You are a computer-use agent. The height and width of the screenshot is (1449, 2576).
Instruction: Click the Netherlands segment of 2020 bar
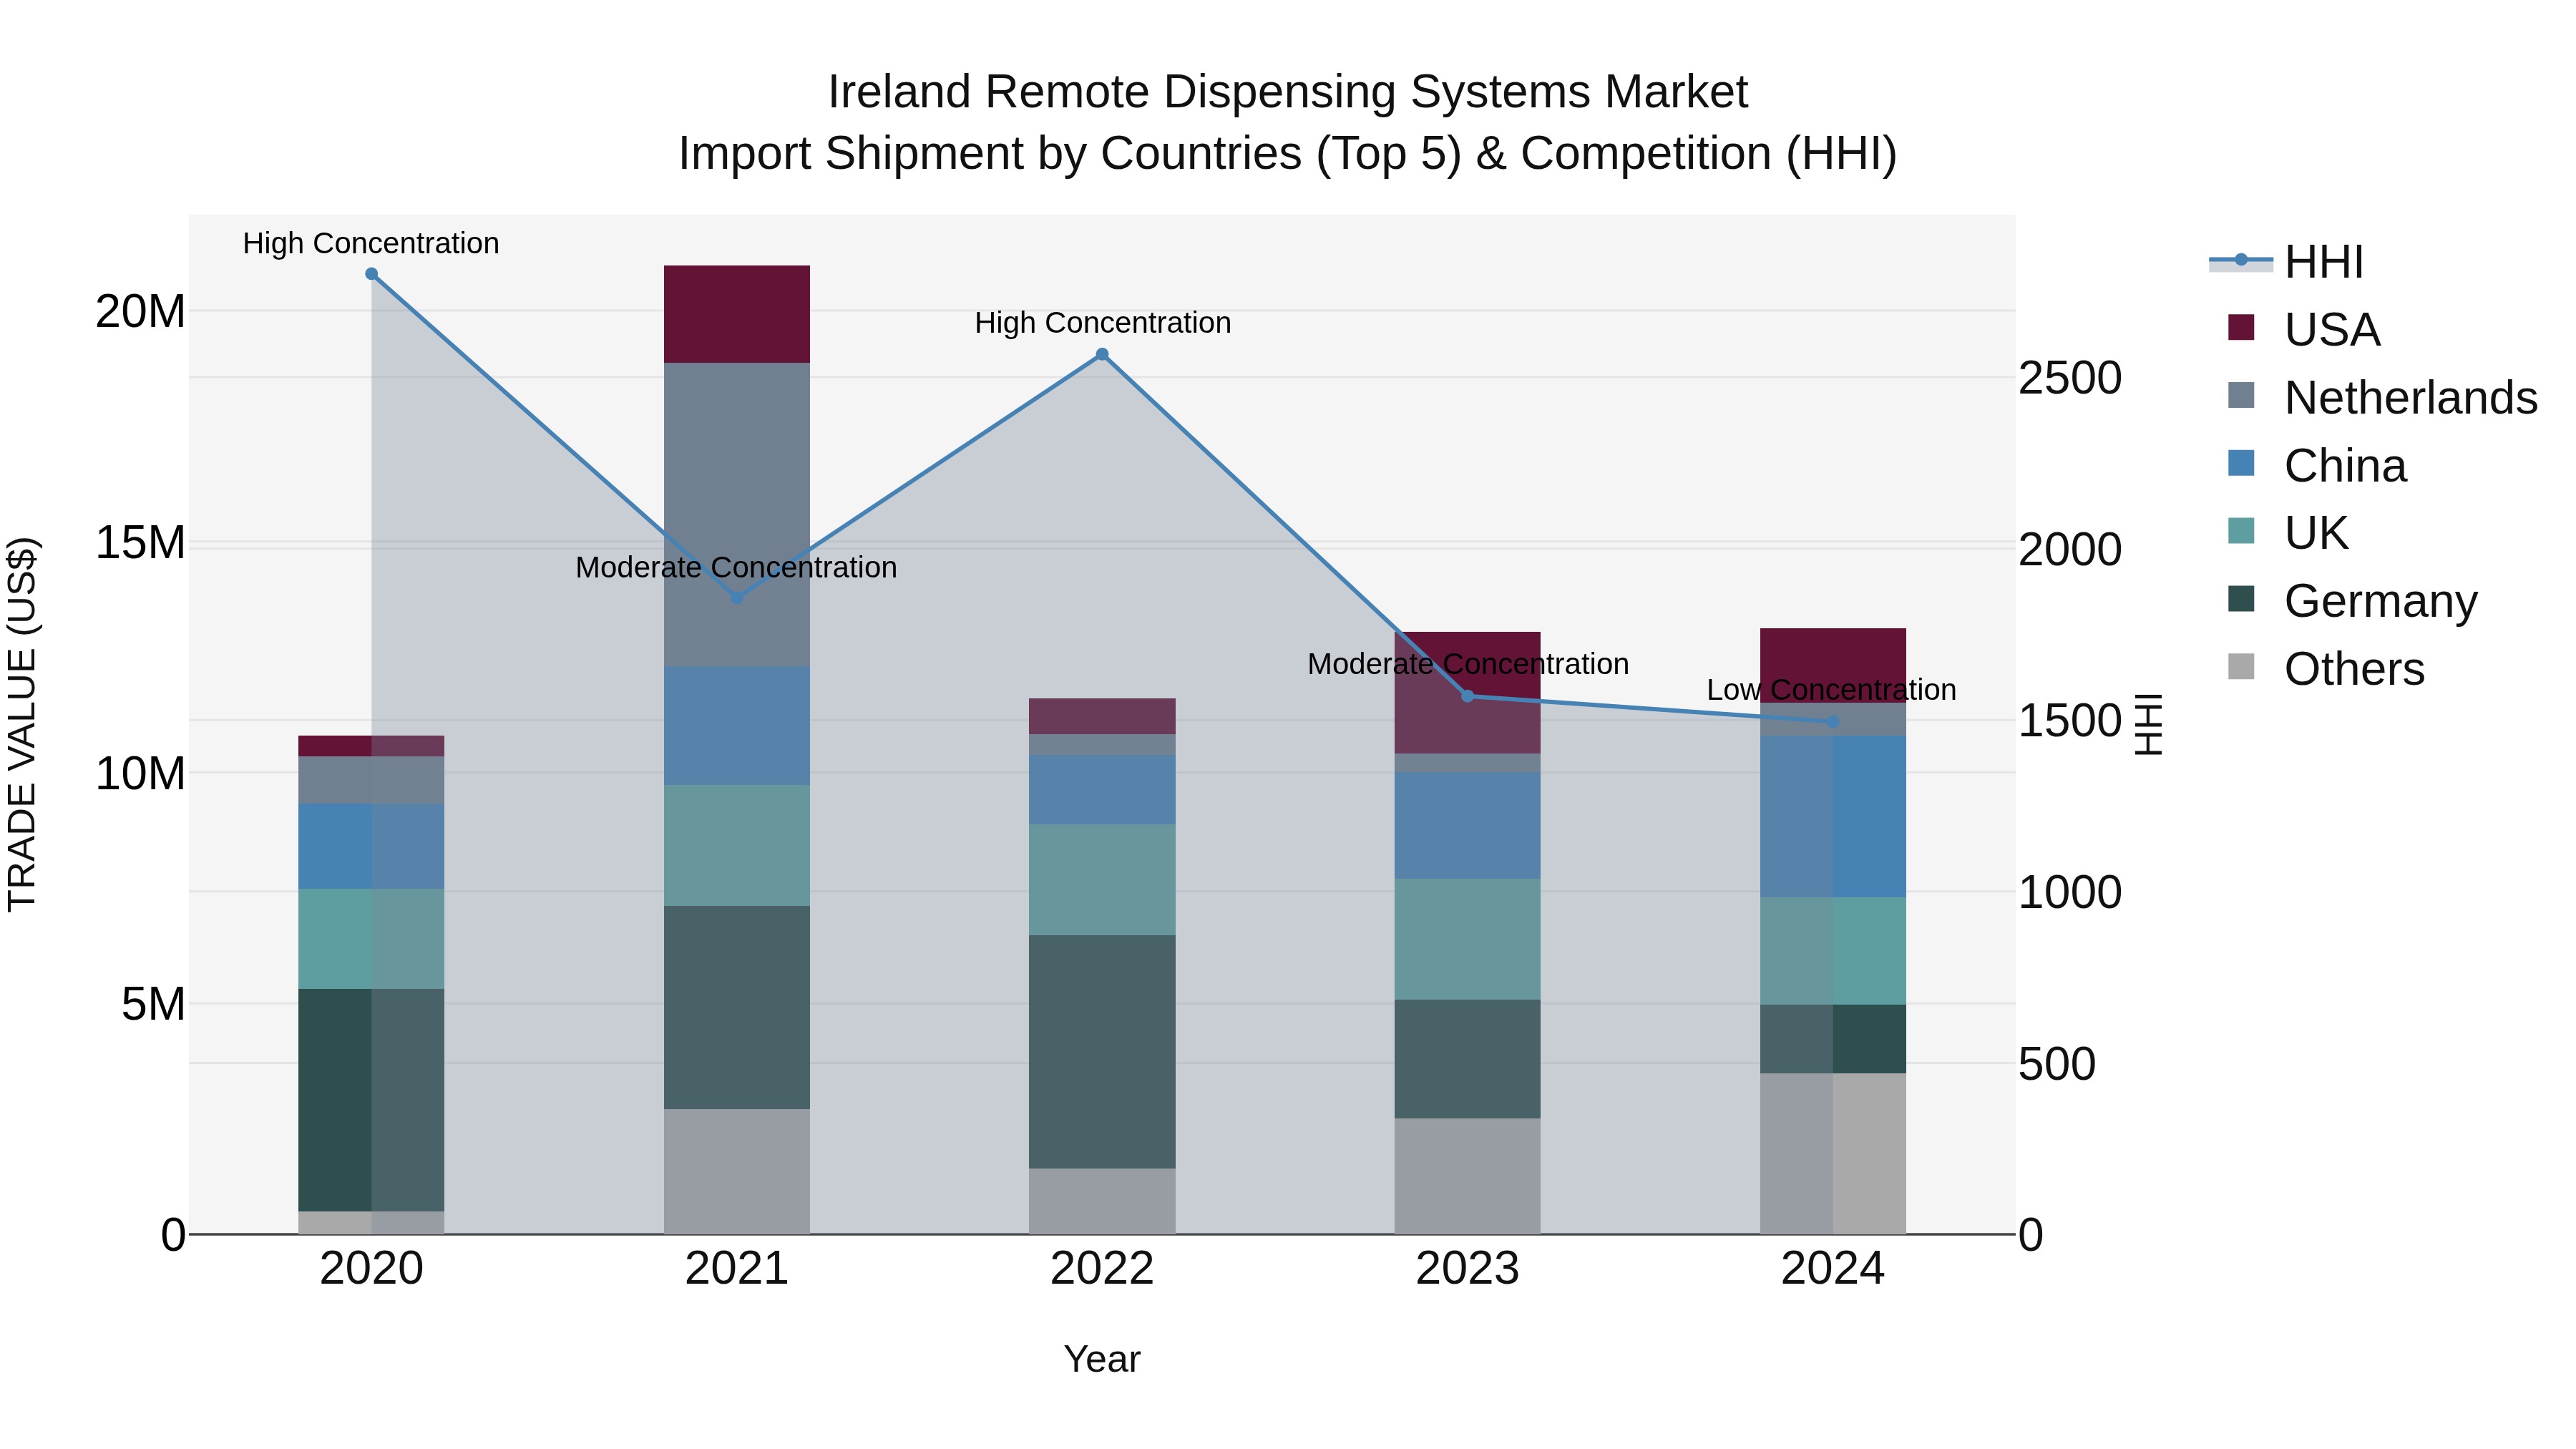click(x=371, y=780)
